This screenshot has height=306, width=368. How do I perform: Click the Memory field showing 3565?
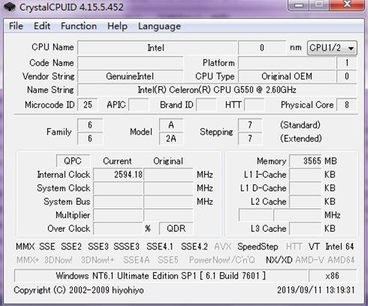point(306,161)
